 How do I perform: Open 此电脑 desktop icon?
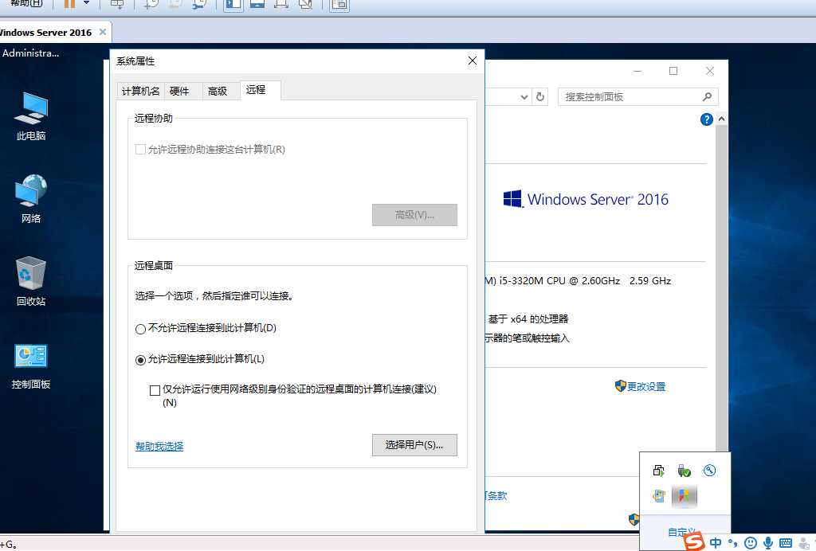pos(31,116)
